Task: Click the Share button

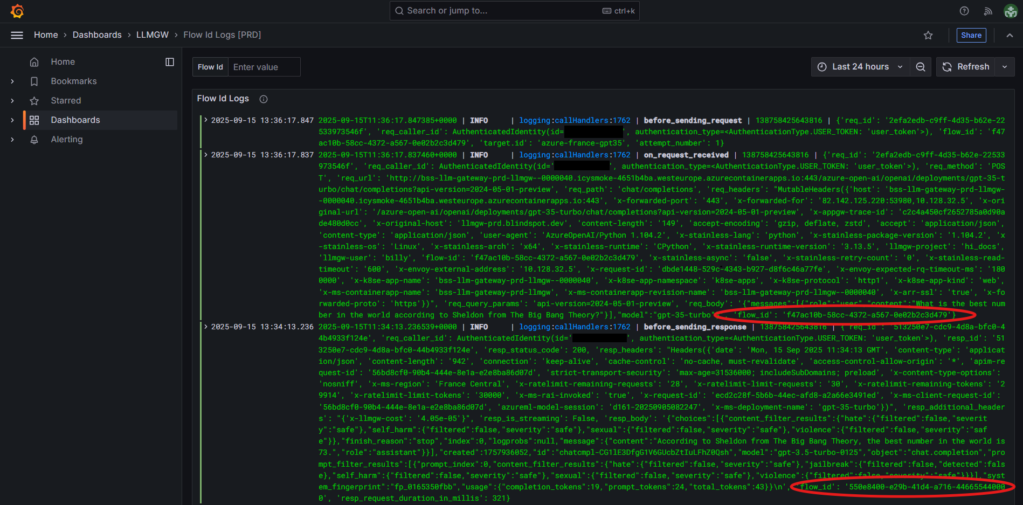Action: point(971,34)
